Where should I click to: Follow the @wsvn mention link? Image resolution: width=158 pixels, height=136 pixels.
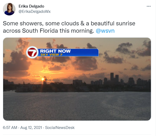coord(105,31)
